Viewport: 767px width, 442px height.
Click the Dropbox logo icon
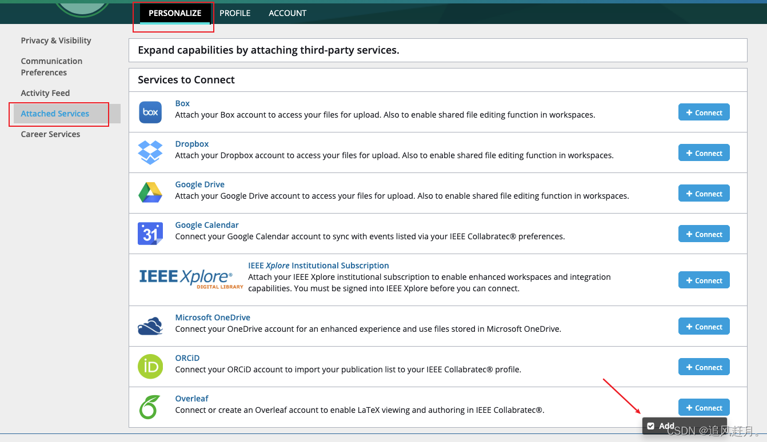coord(150,152)
